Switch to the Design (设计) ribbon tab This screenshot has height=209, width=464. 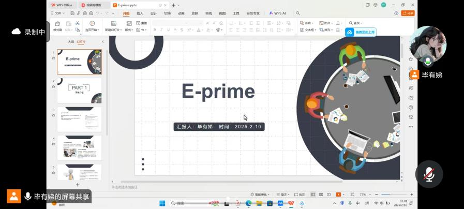tap(154, 13)
